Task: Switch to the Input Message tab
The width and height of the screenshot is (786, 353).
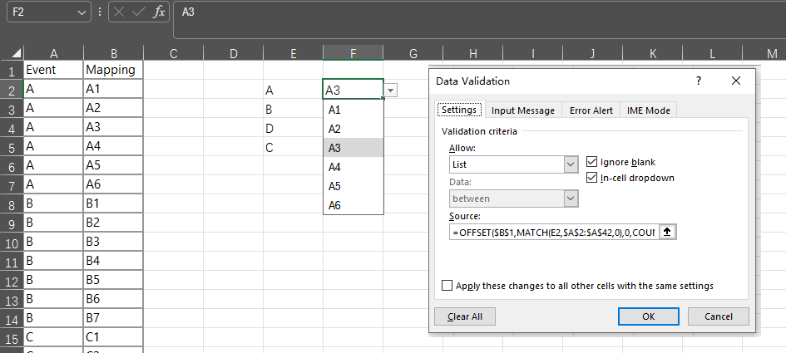Action: [x=523, y=110]
